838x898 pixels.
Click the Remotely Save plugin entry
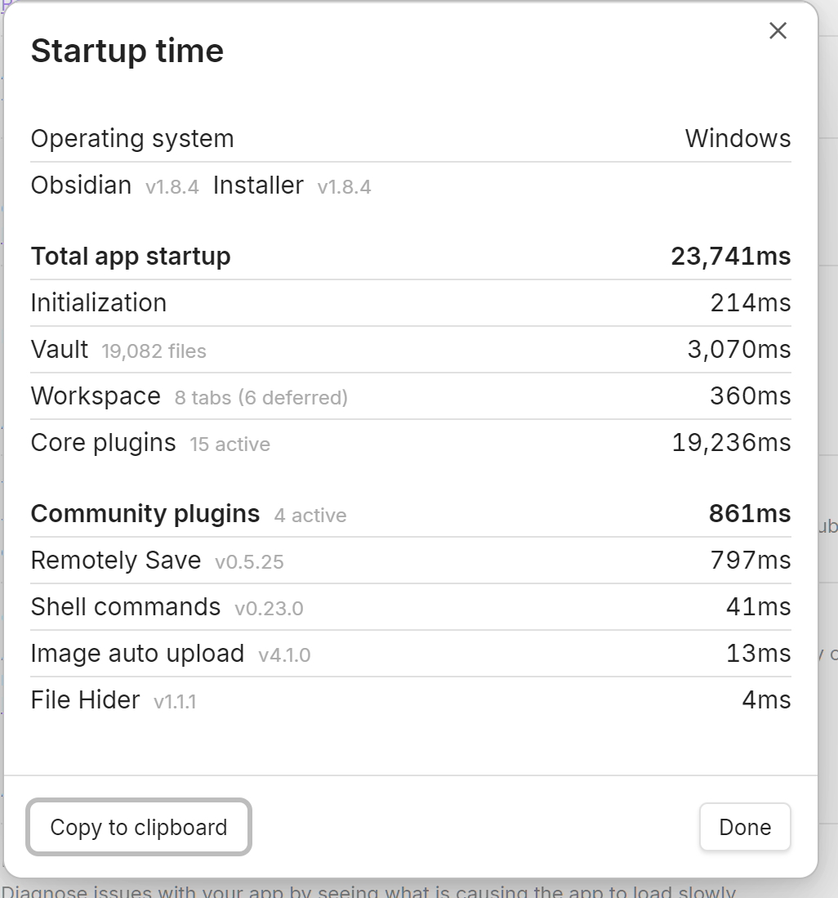pos(157,561)
